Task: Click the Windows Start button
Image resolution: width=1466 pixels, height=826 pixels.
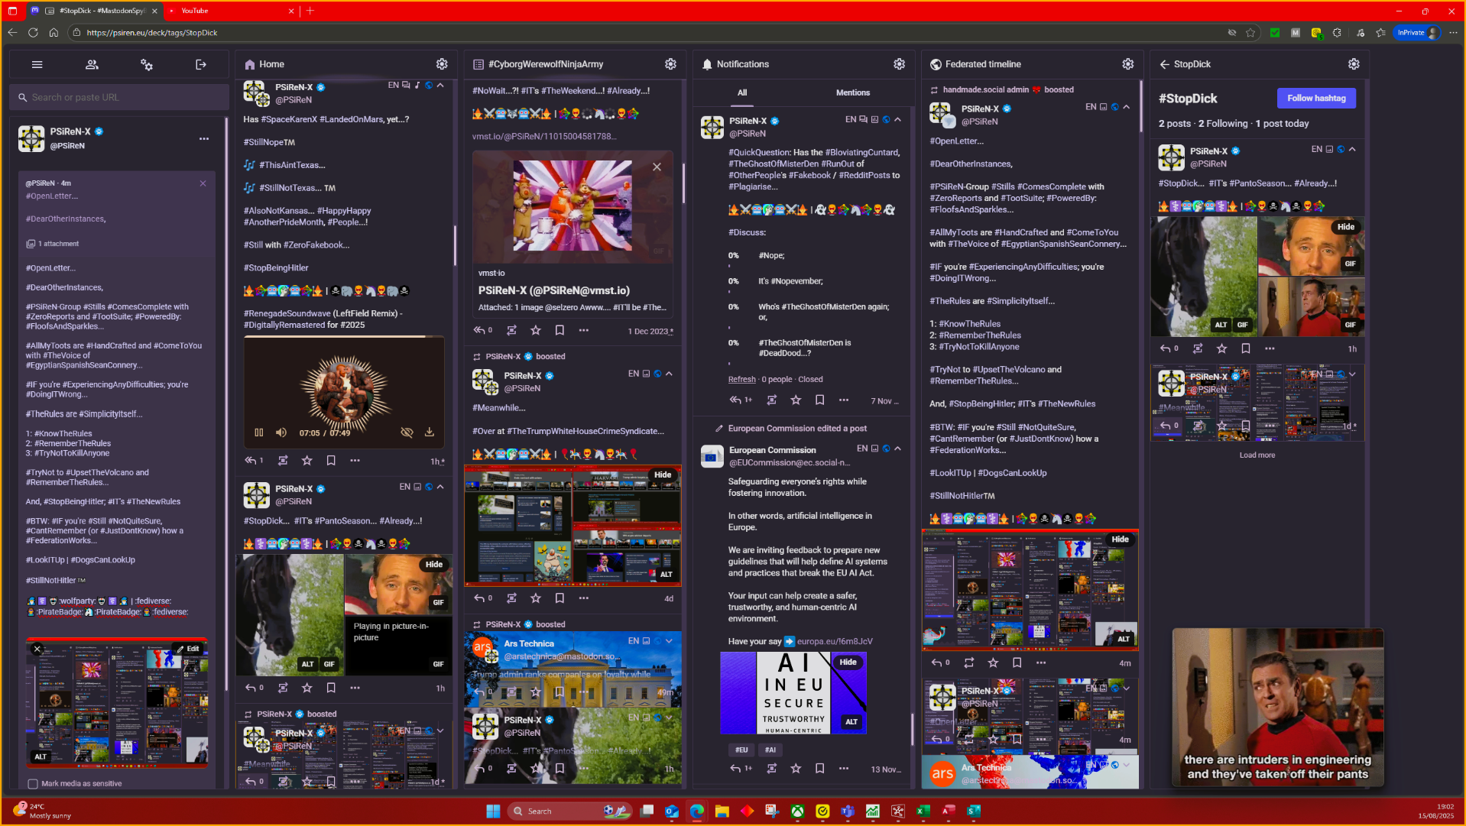Action: 493,811
